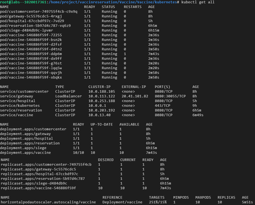
Task: Select pod/customercenter-749755f4cb-c9x9q name
Action: click(39, 12)
